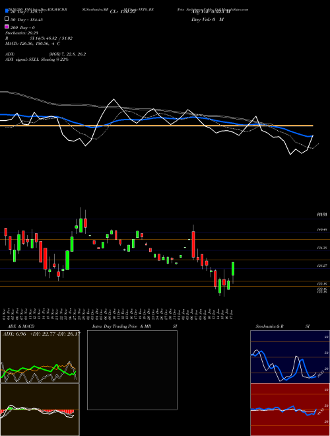The width and height of the screenshot is (330, 436).
Task: Open the MACD histogram chart panel
Action: pyautogui.click(x=40, y=410)
